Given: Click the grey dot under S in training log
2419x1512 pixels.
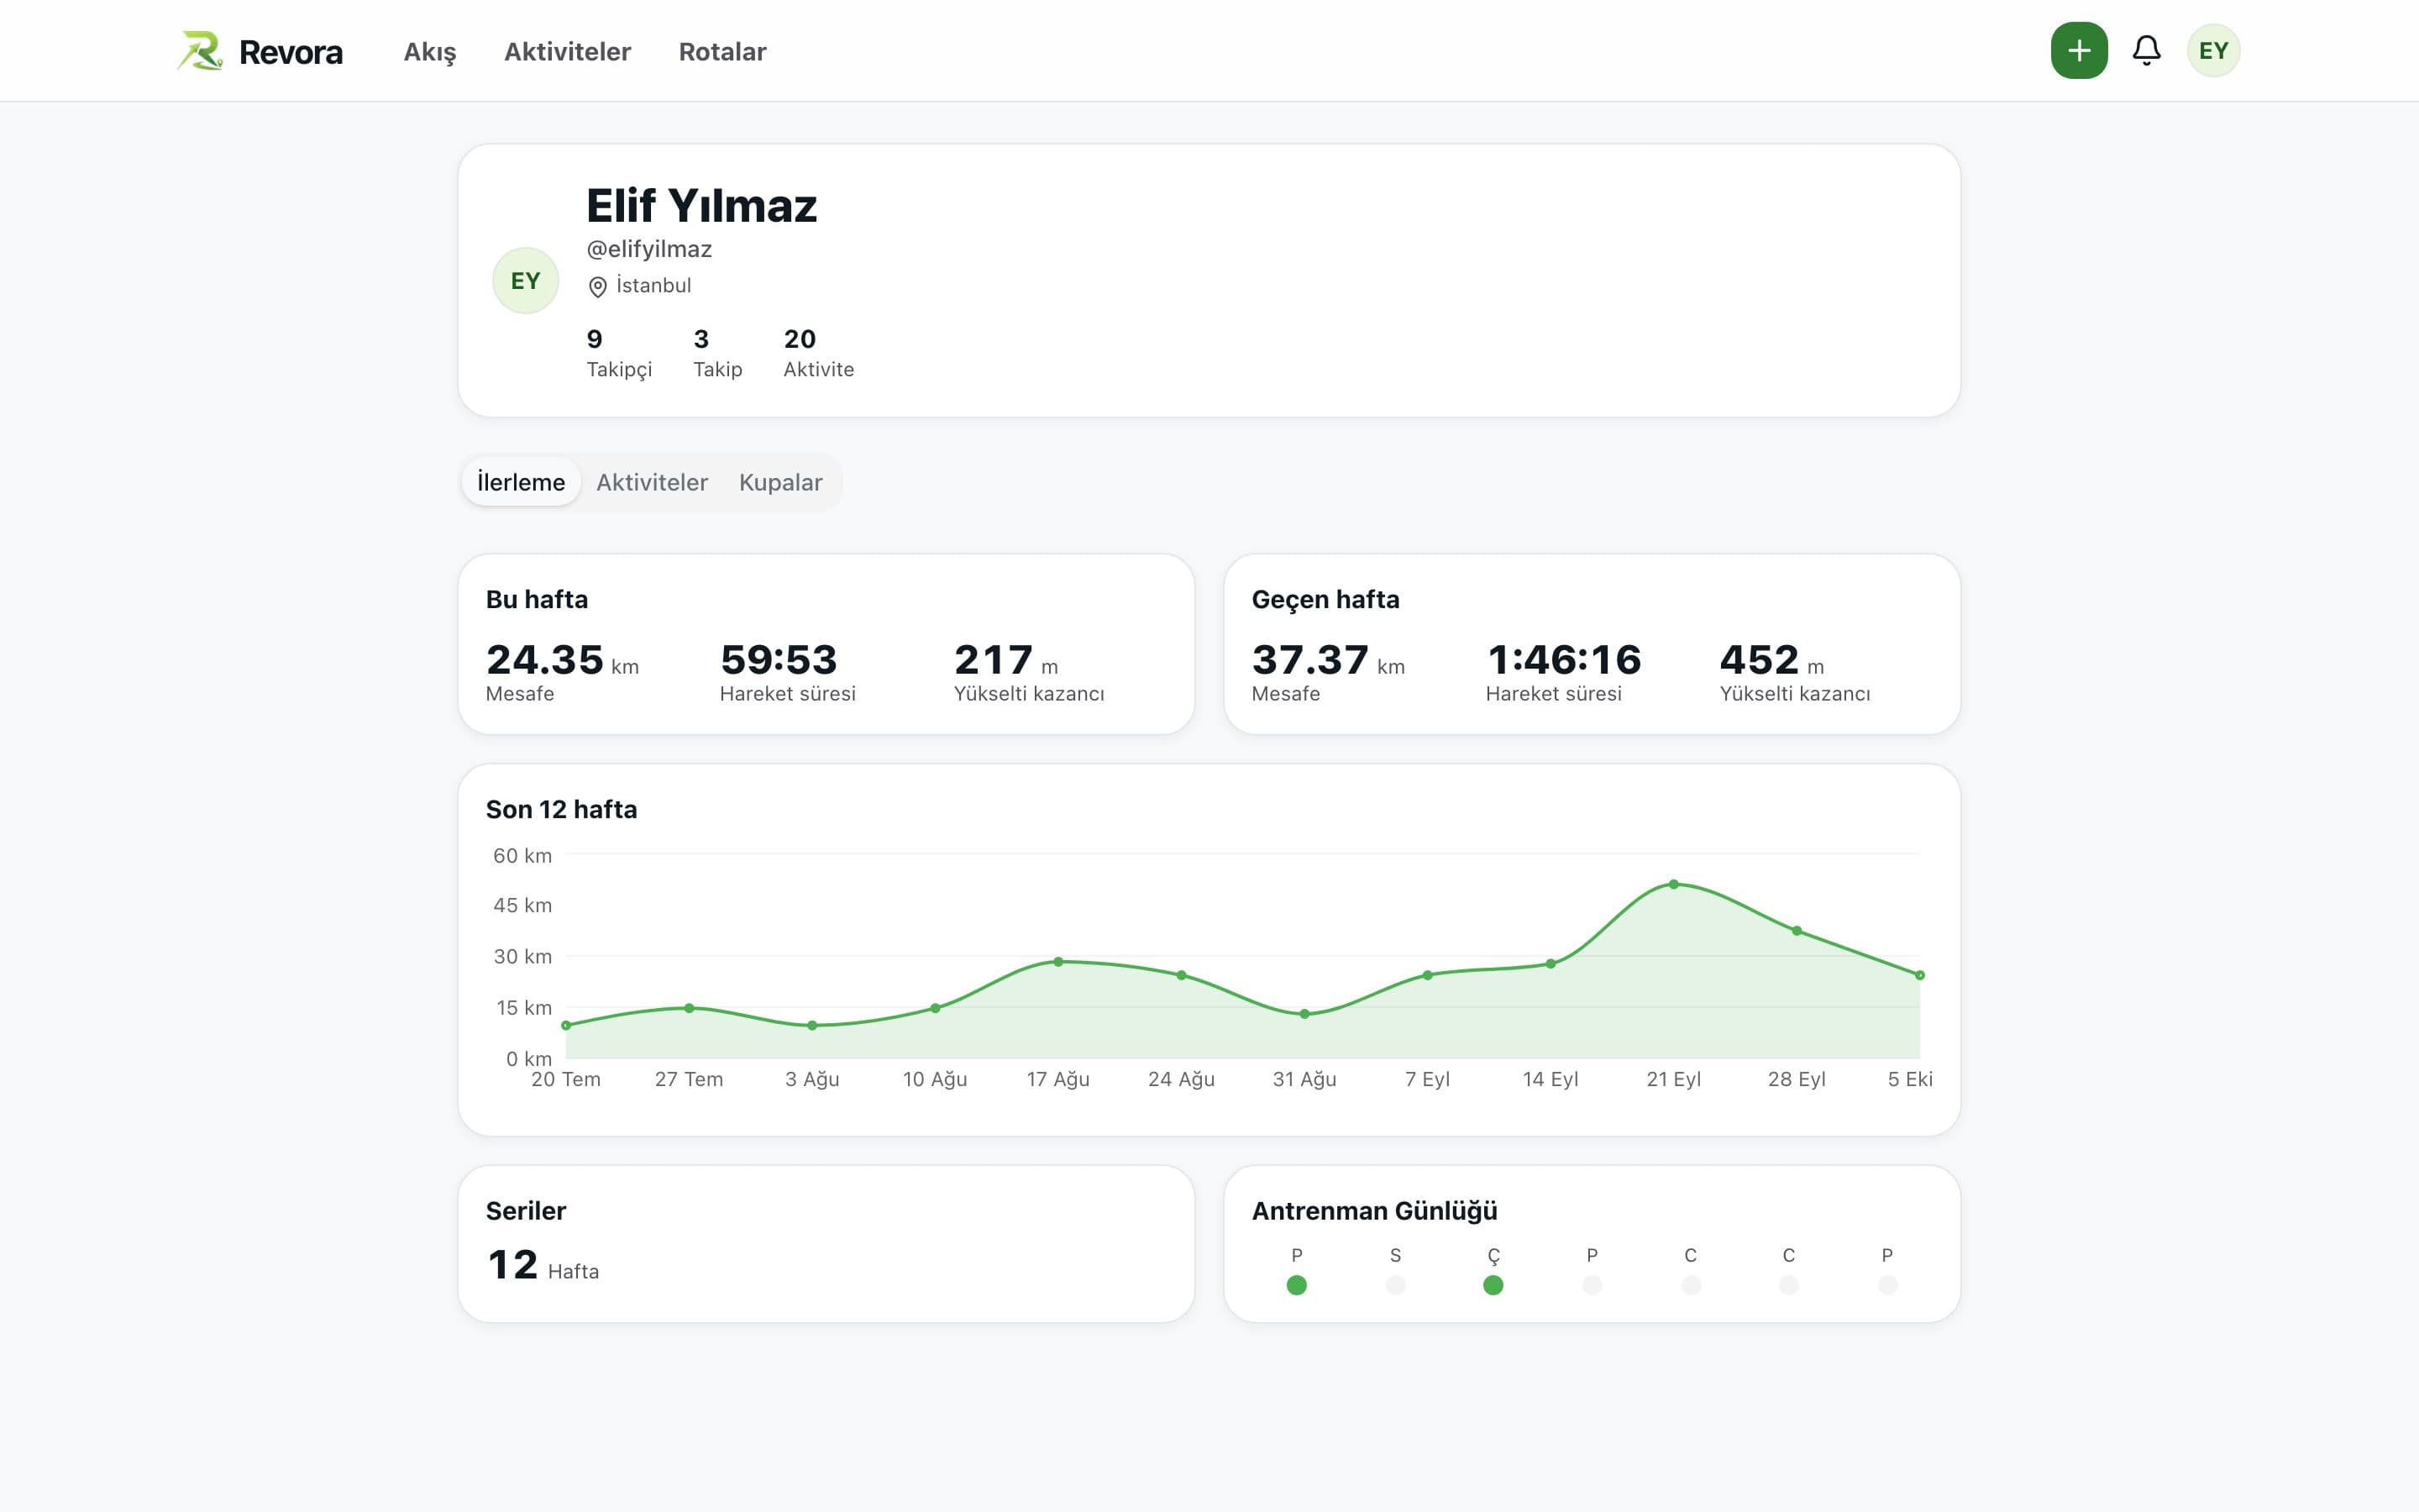Looking at the screenshot, I should click(1394, 1285).
